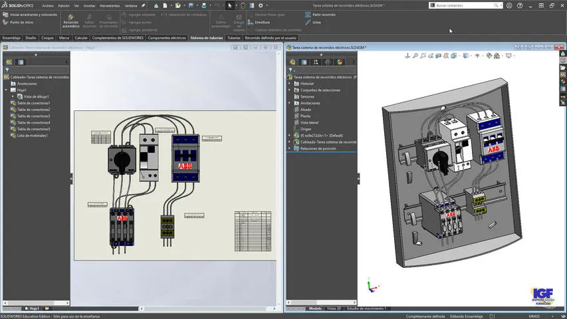Open the Options gear icon
Screen dimensions: 567x319
[x=261, y=5]
